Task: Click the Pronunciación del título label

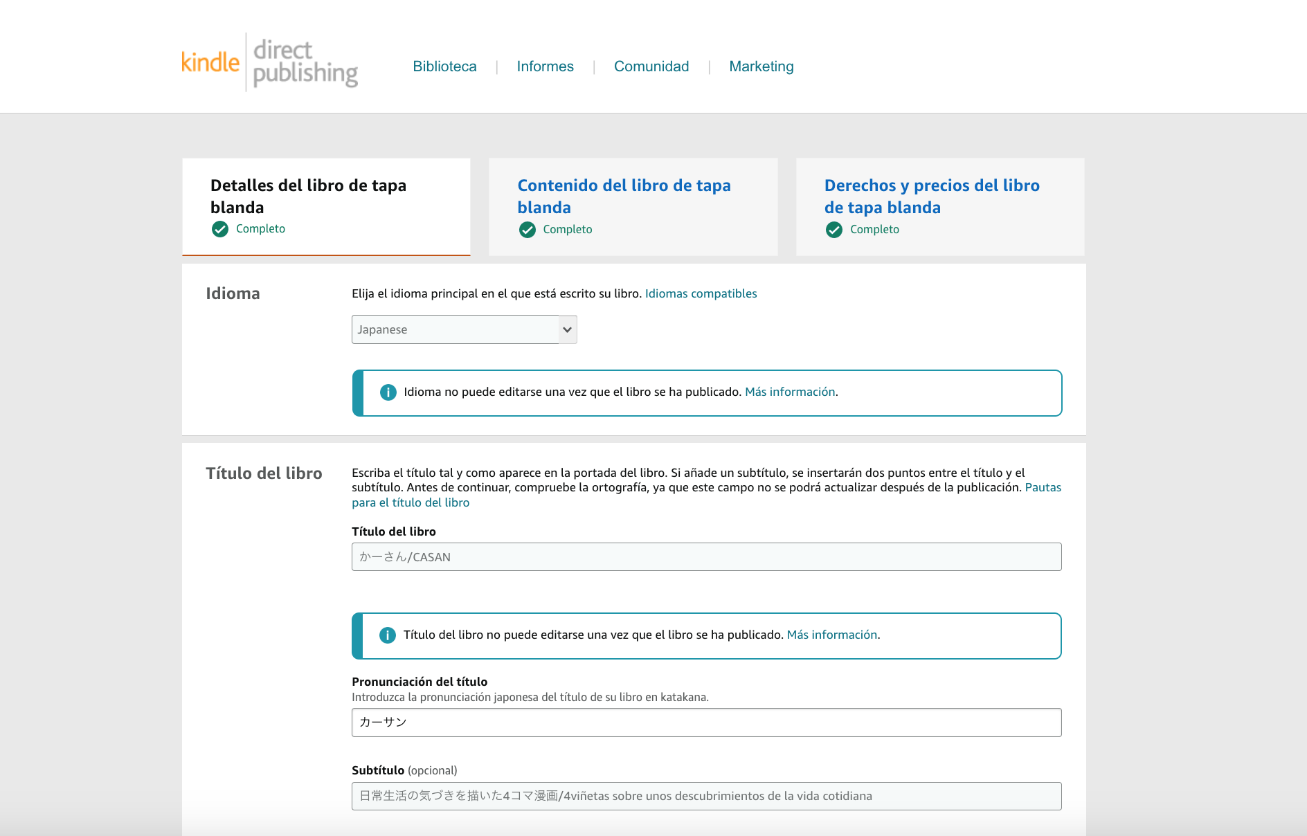Action: pos(420,682)
